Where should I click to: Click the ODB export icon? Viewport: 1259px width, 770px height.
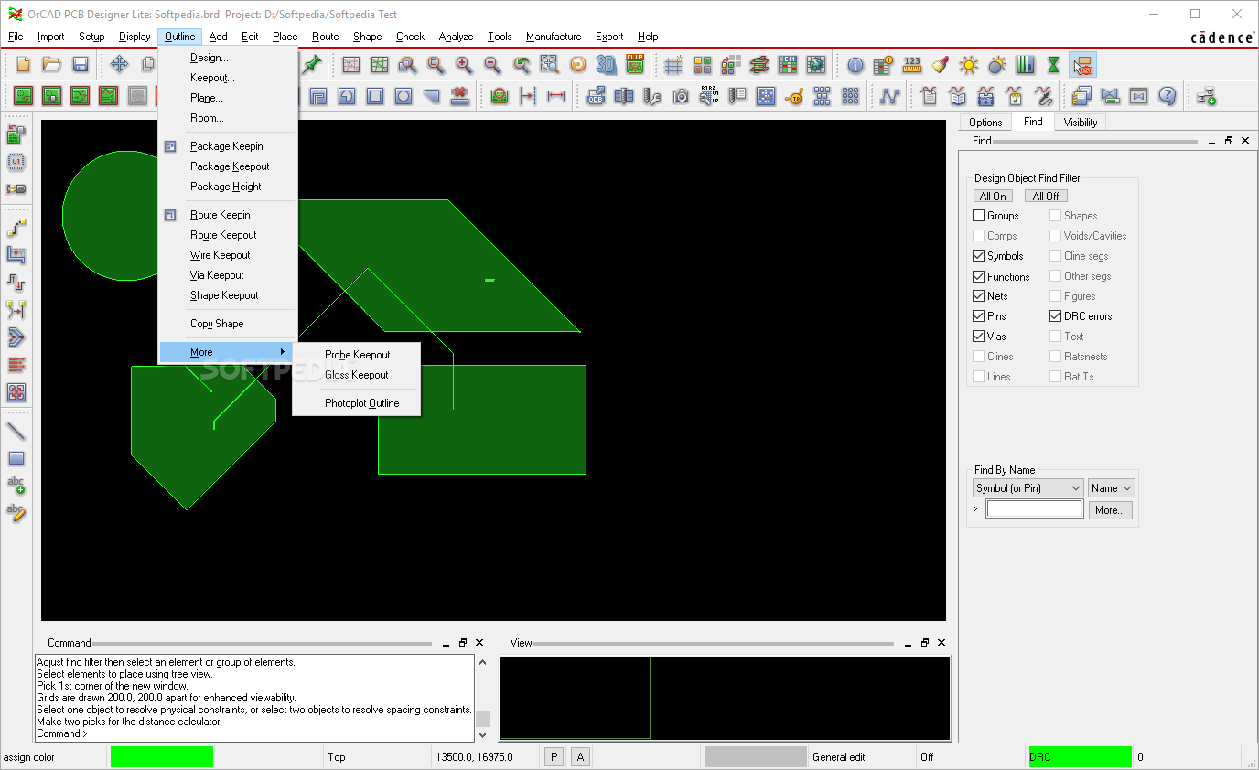596,96
